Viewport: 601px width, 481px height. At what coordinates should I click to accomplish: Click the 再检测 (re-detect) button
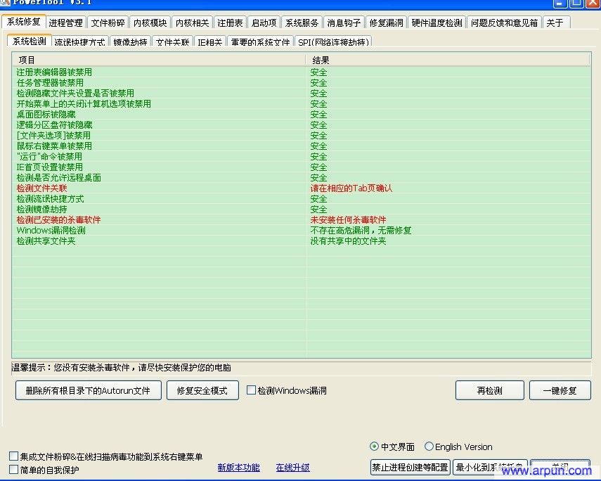click(489, 390)
